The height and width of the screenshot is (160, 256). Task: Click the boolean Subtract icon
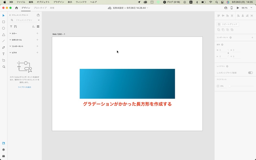223,30
